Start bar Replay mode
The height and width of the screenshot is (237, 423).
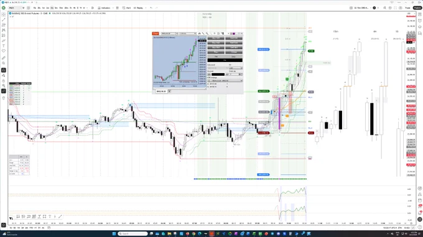pos(138,8)
